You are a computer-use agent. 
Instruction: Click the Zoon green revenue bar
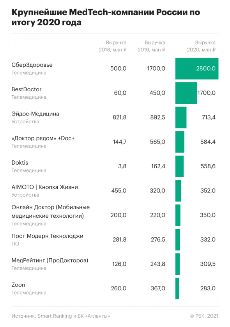[x=177, y=288]
